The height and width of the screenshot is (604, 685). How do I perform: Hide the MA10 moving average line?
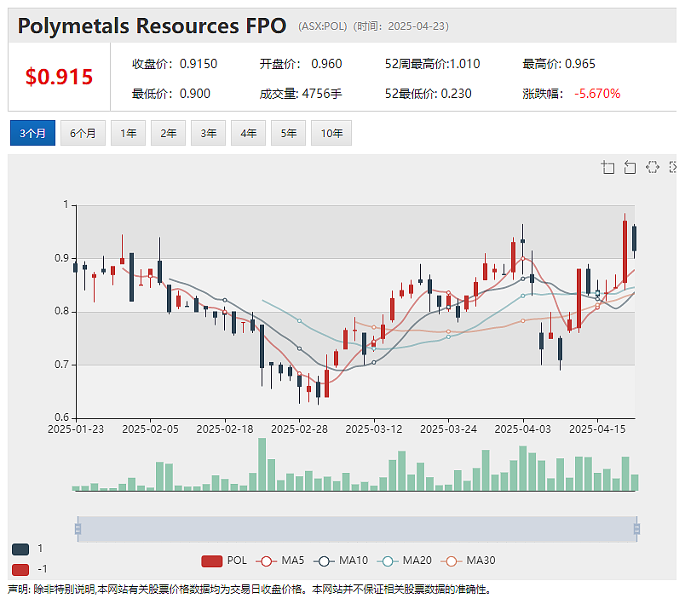tap(341, 561)
